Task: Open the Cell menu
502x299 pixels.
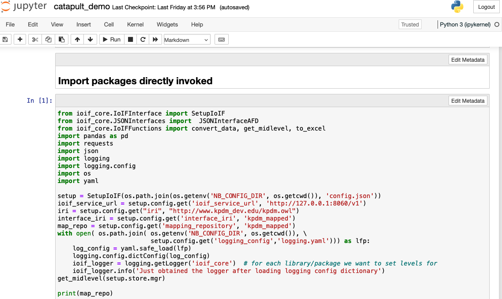Action: pos(109,25)
